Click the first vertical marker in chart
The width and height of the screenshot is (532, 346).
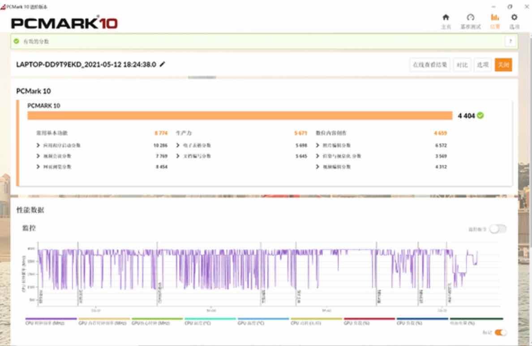point(38,274)
